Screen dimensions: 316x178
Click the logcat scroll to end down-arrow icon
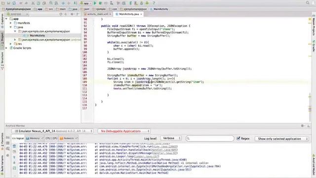(x=14, y=163)
